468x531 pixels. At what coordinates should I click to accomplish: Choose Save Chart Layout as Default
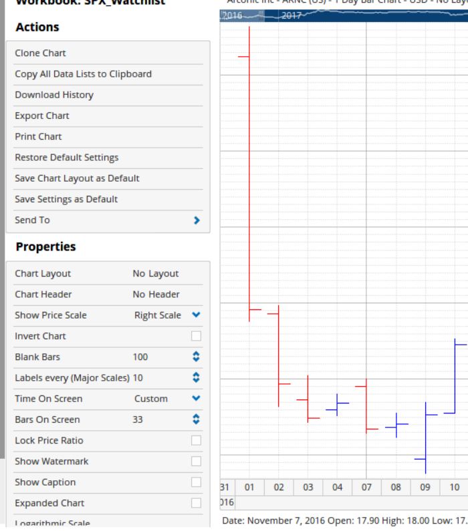point(108,178)
